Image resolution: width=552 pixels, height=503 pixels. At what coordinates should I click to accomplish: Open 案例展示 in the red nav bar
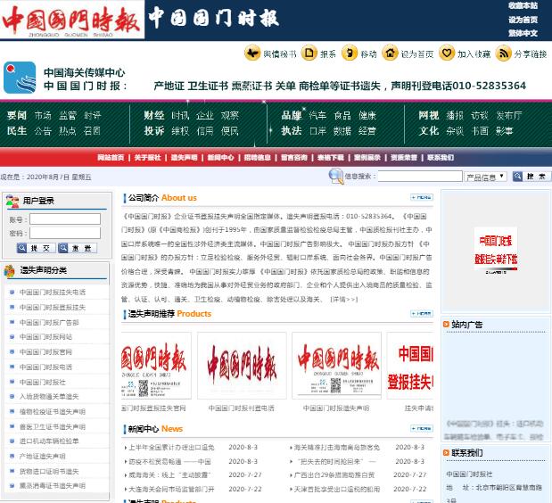point(367,157)
